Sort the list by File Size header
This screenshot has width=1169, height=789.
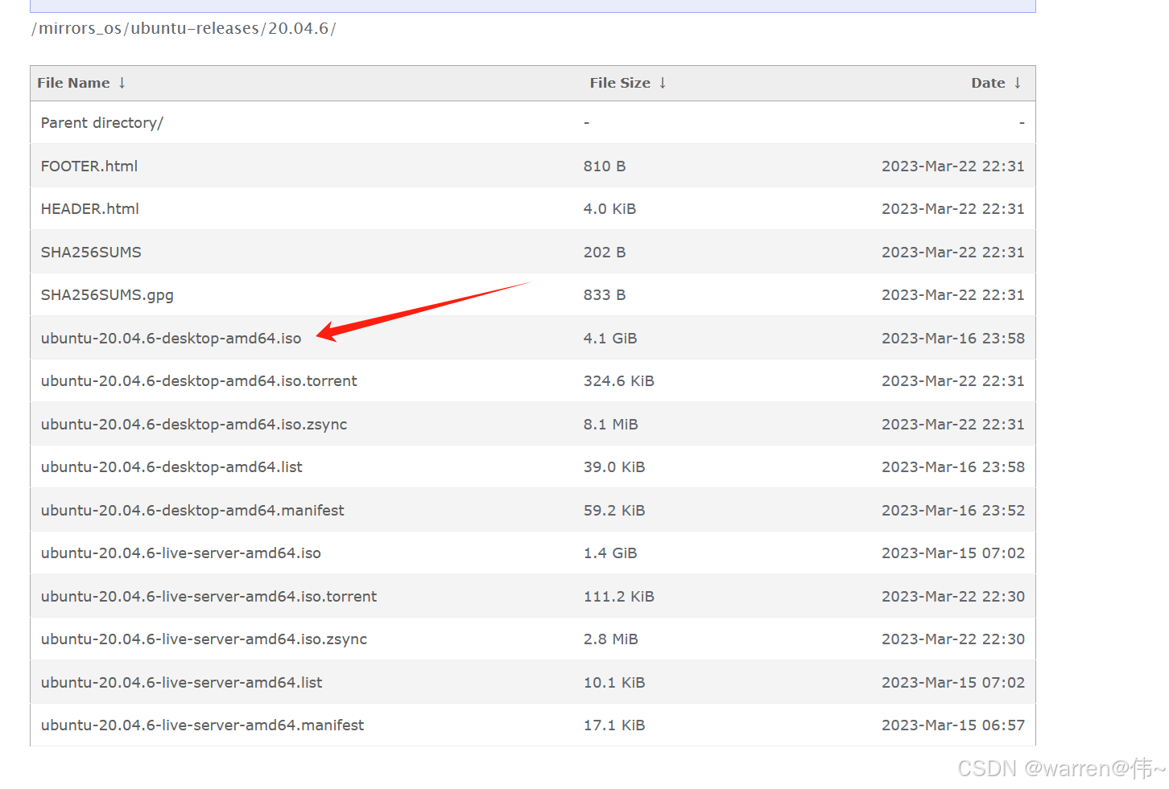620,83
